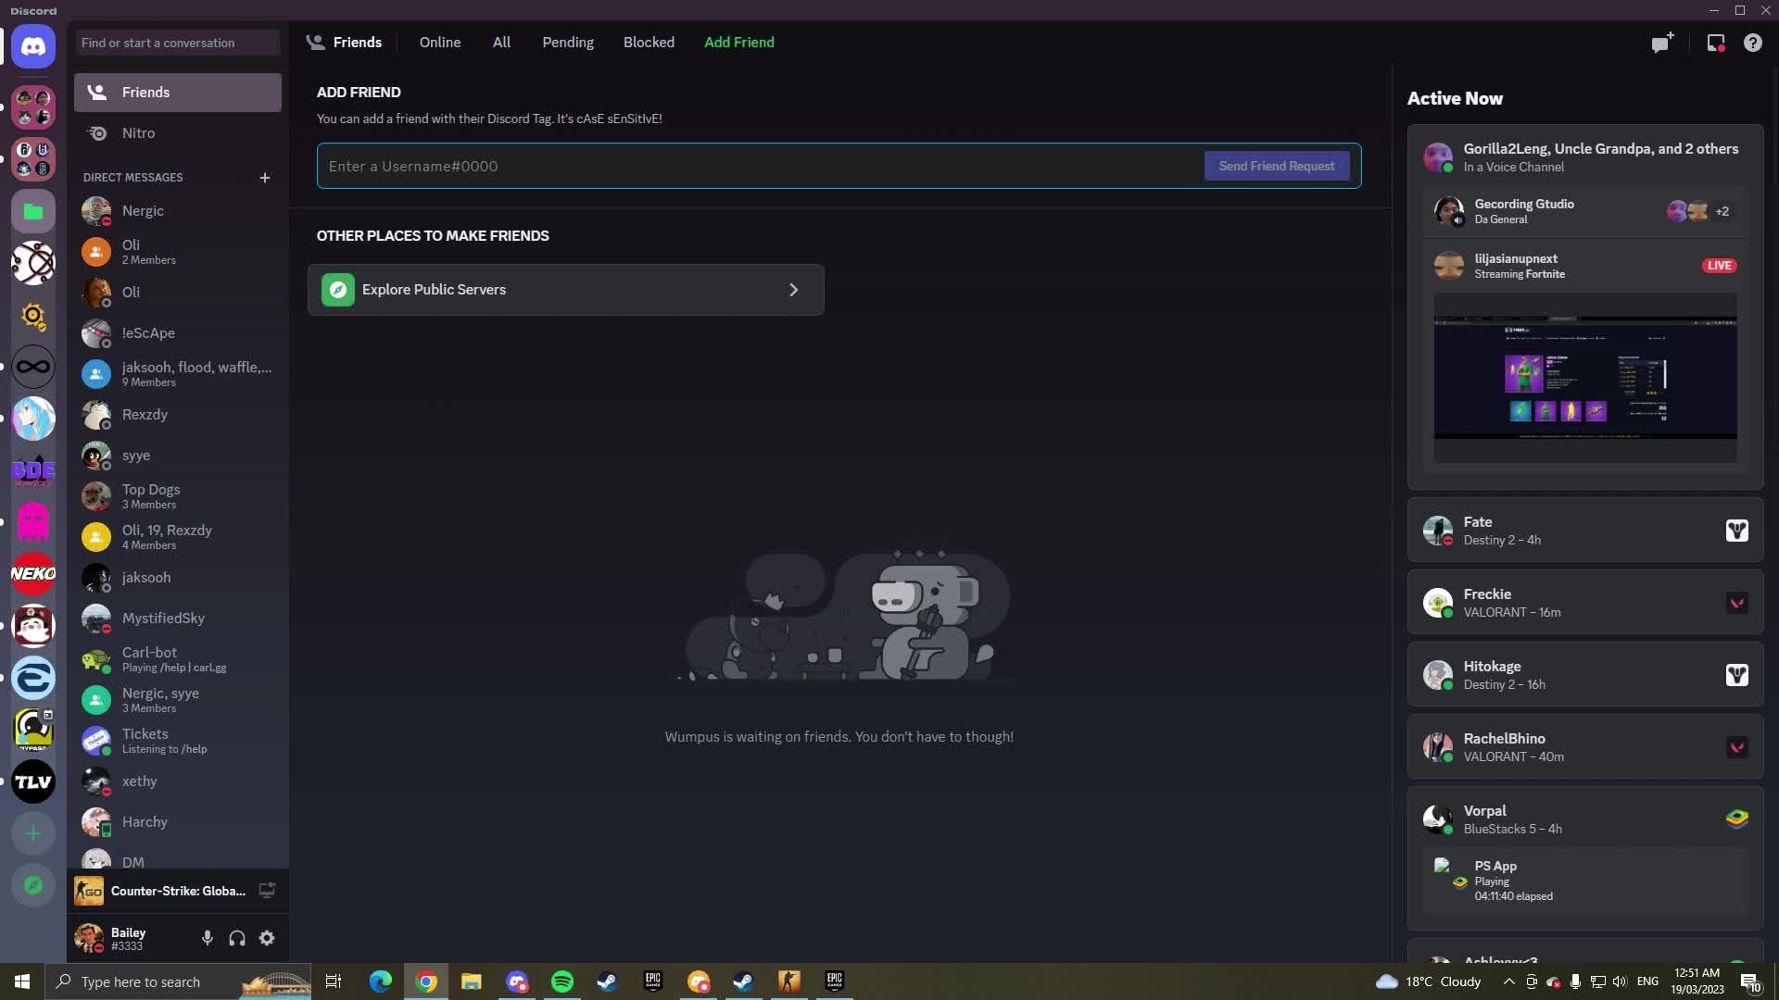Open Explore Discoverable Servers compass icon

pyautogui.click(x=33, y=885)
